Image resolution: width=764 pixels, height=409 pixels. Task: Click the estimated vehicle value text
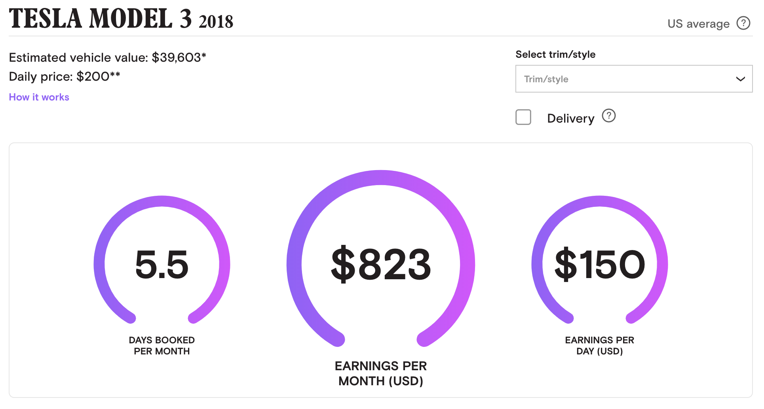point(107,58)
